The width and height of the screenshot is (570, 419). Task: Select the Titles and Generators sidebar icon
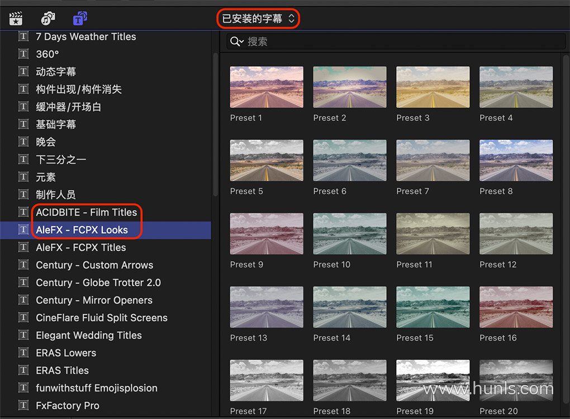point(80,18)
